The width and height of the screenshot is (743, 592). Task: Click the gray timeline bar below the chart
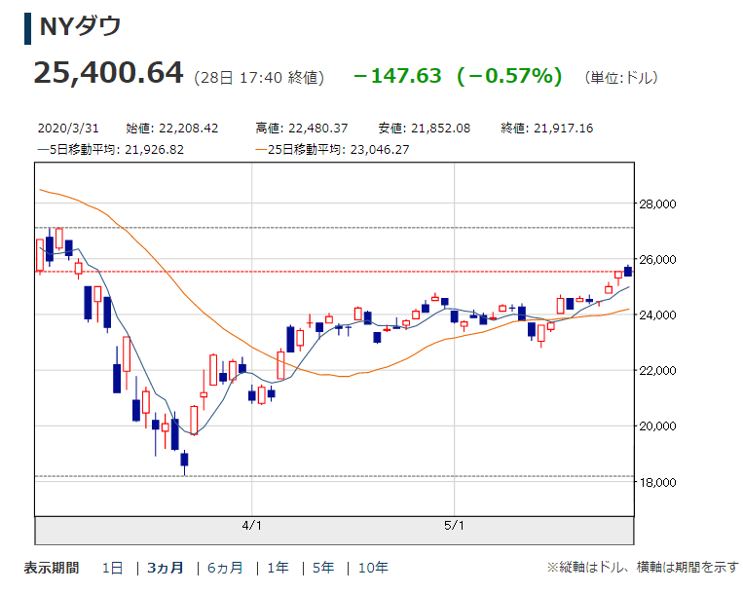point(334,530)
